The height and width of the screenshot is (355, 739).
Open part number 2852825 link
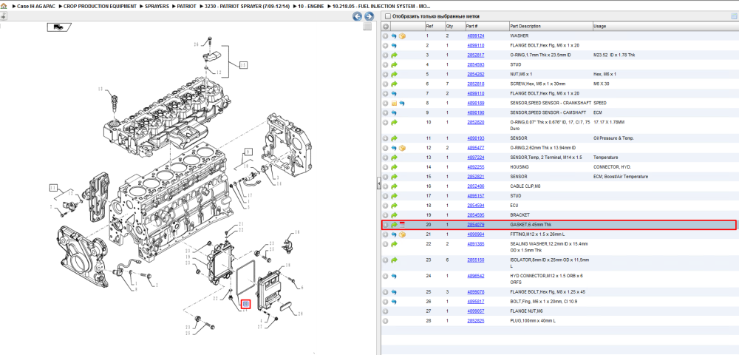tap(475, 320)
